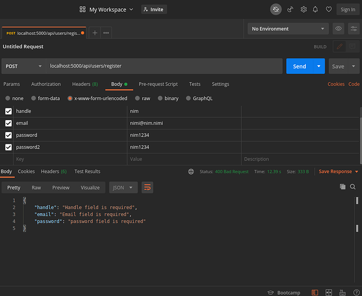
Task: Open notifications bell icon
Action: (315, 9)
